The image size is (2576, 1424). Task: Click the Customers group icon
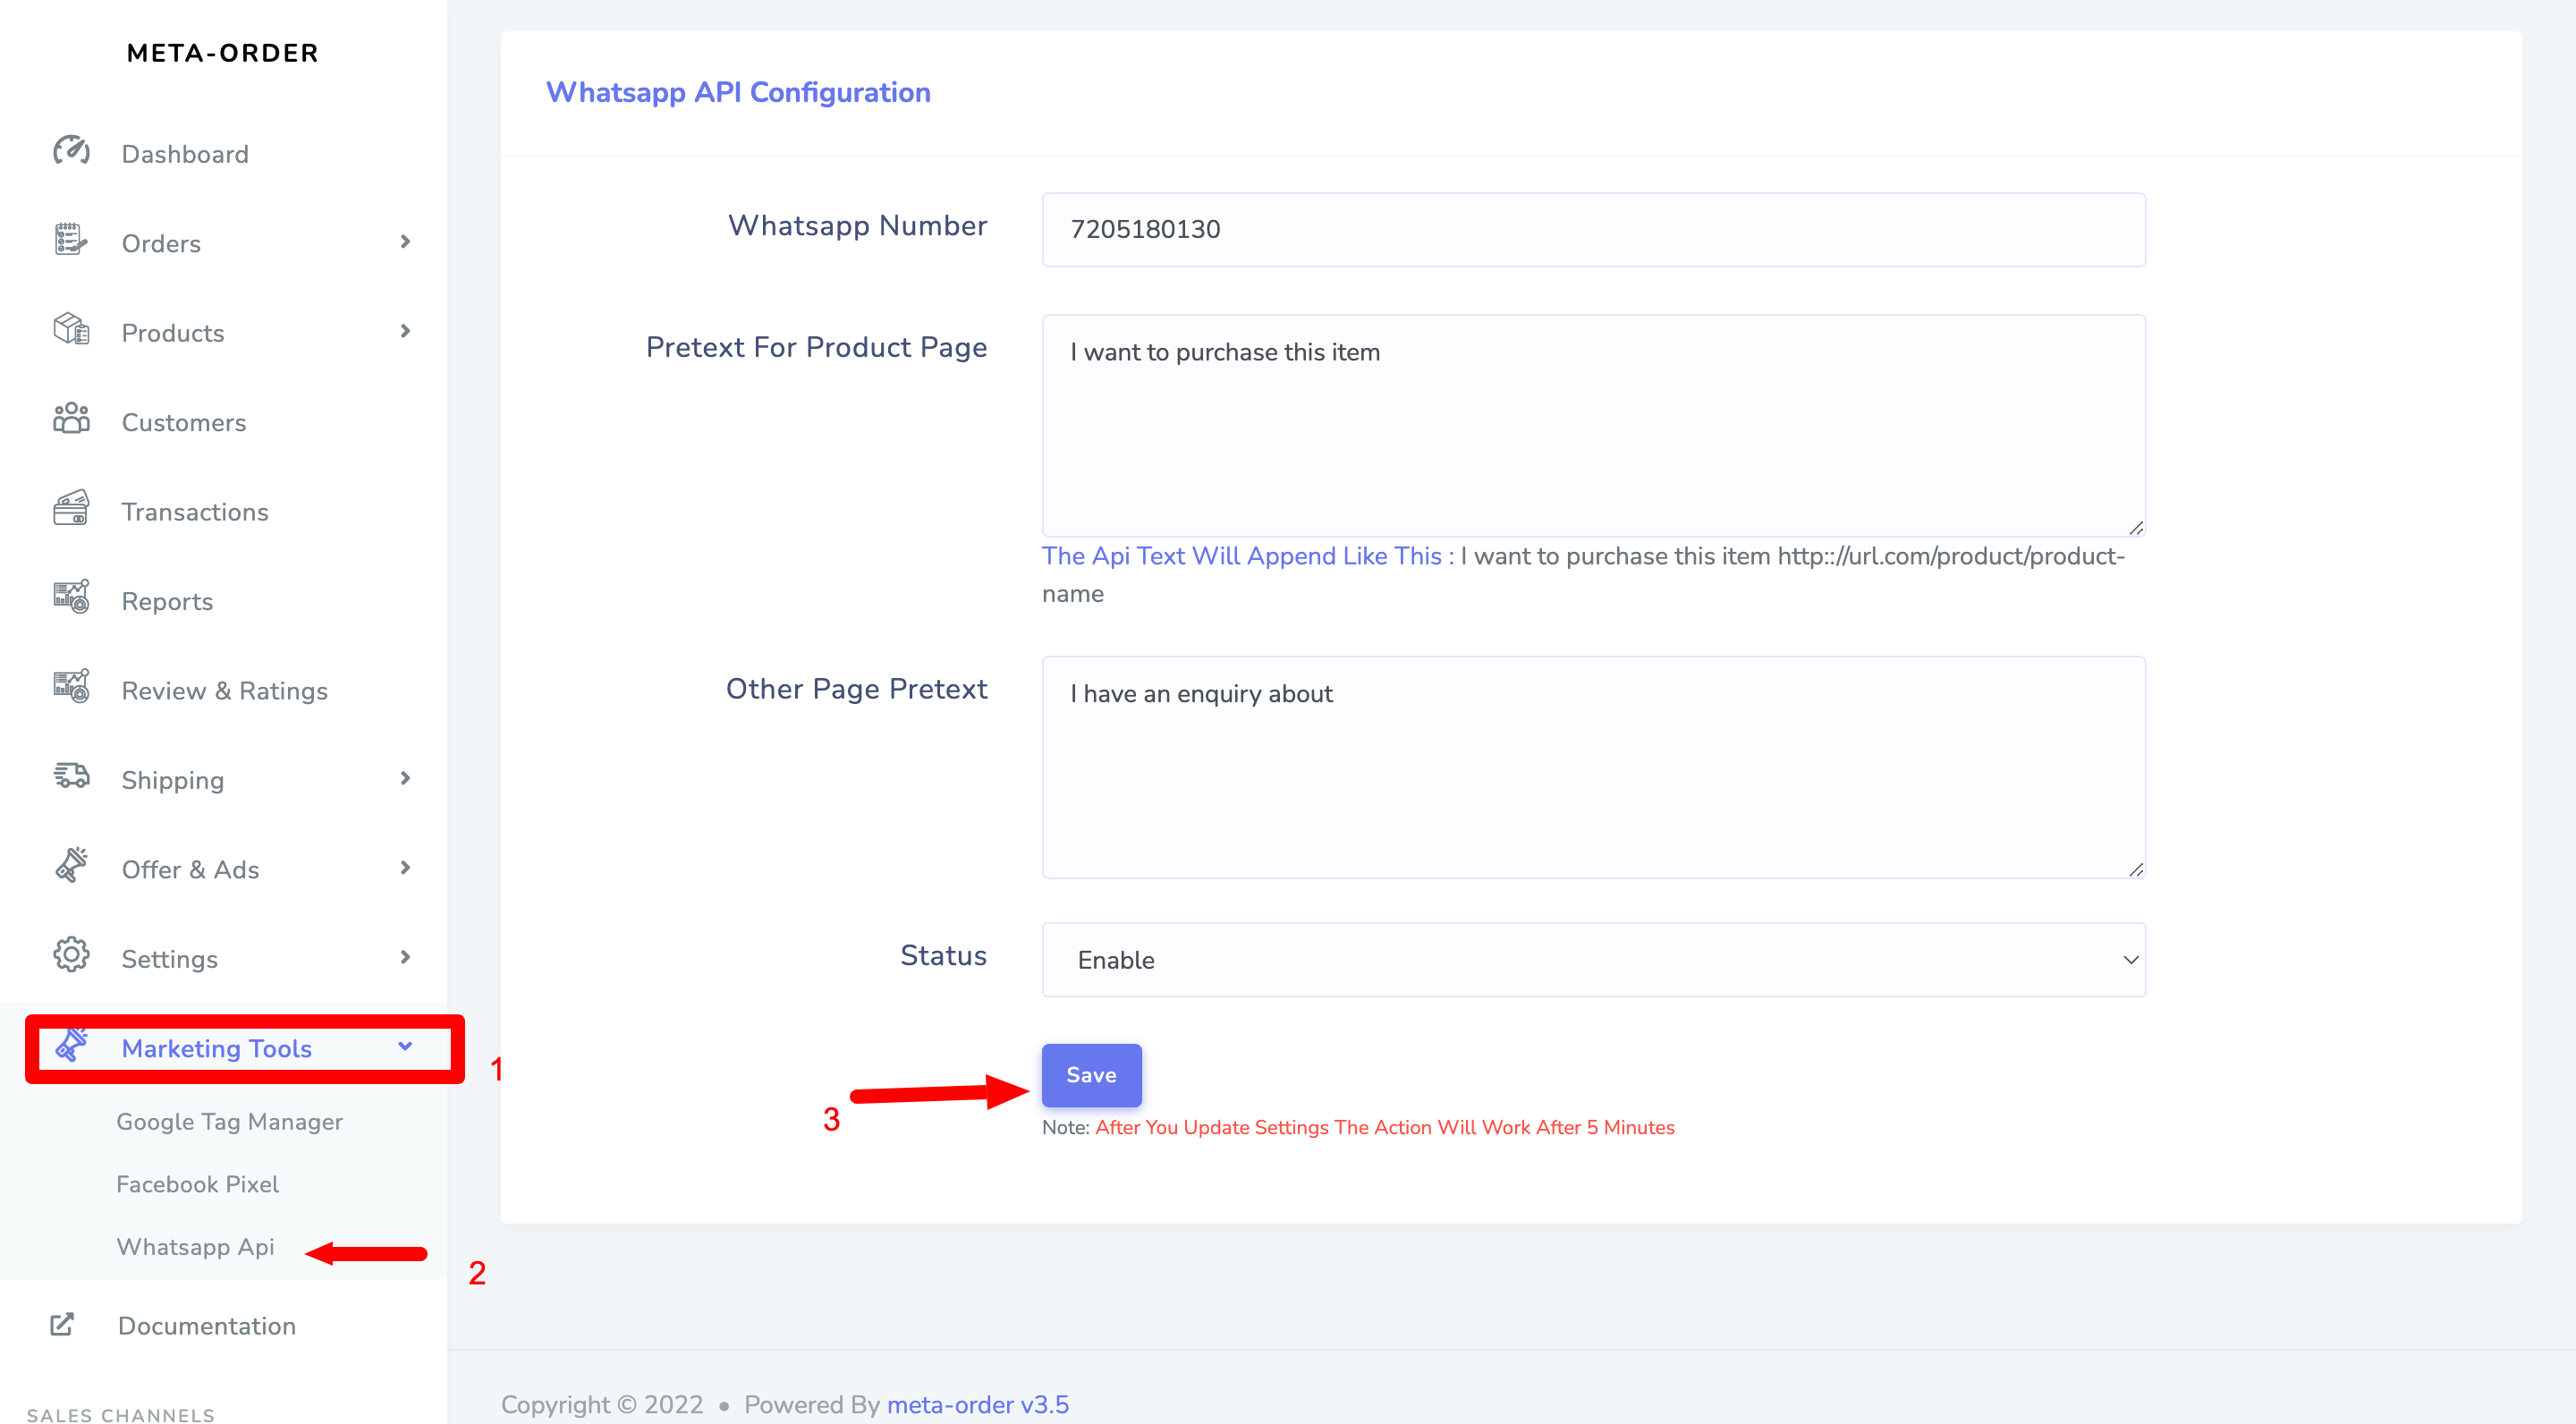(x=70, y=419)
